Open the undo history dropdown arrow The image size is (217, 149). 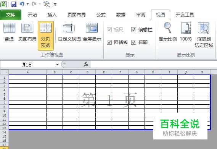click(27, 4)
